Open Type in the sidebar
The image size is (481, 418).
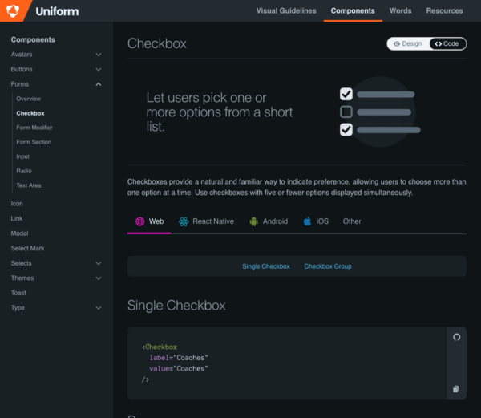18,308
